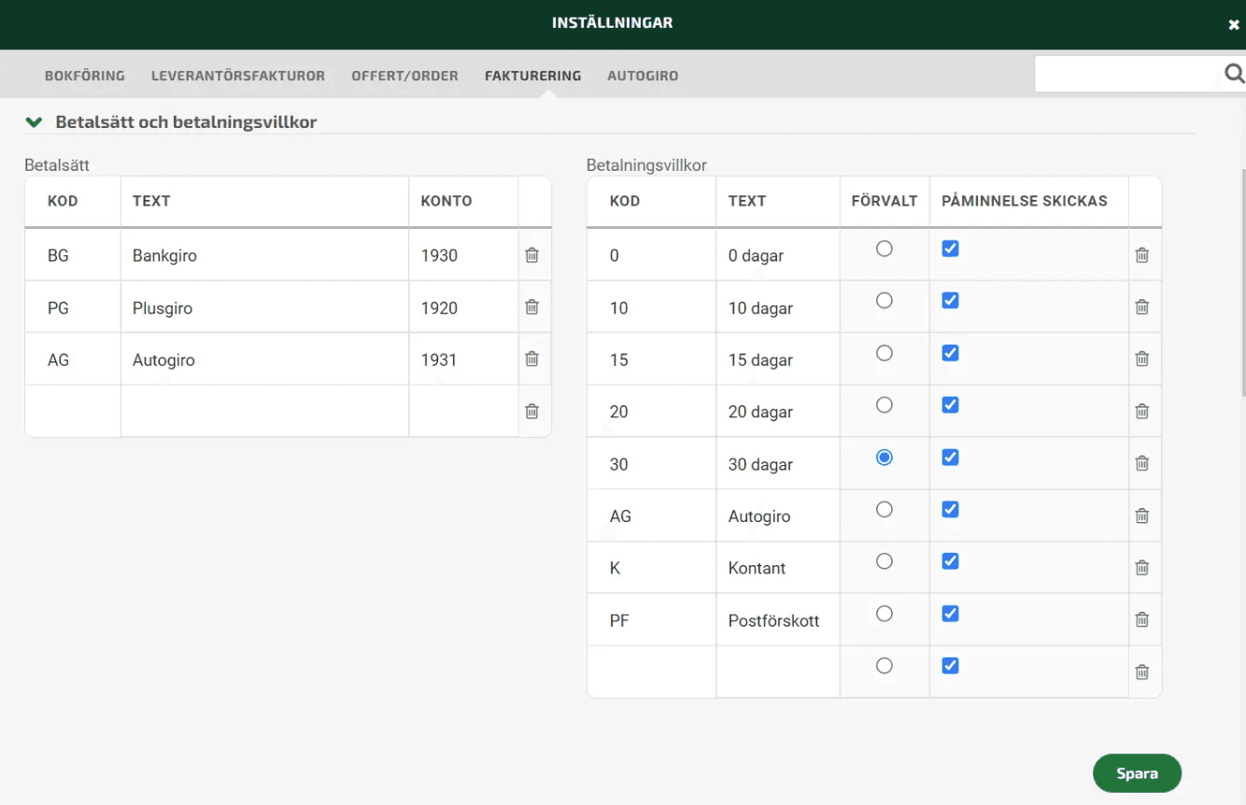
Task: Click the BG code cell
Action: (x=73, y=255)
